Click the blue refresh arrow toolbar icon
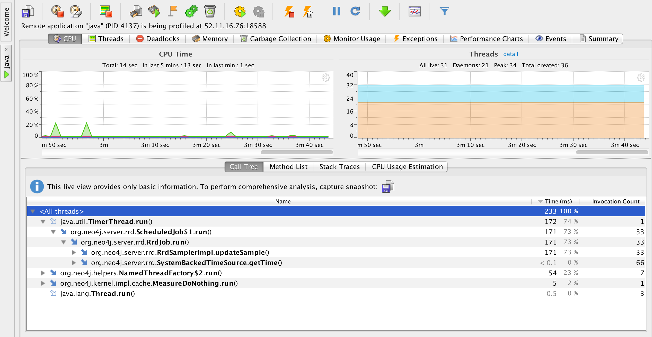 click(355, 11)
